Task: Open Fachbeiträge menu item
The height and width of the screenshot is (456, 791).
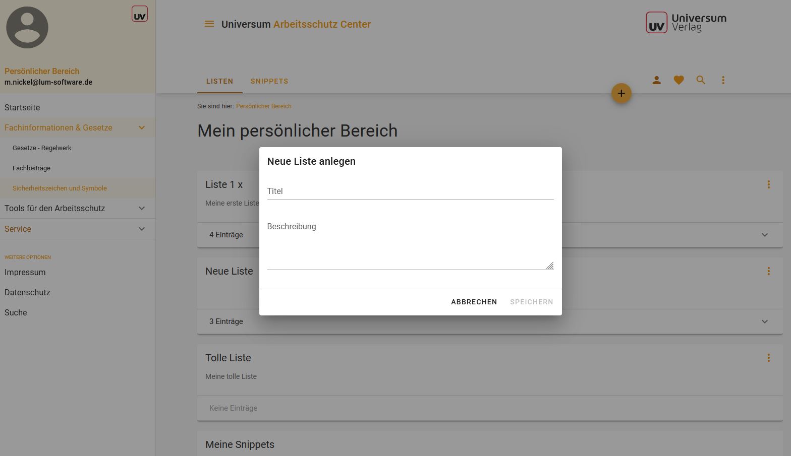Action: point(31,168)
